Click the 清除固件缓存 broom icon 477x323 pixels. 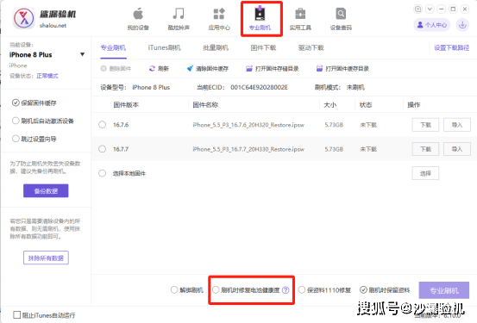click(x=190, y=69)
